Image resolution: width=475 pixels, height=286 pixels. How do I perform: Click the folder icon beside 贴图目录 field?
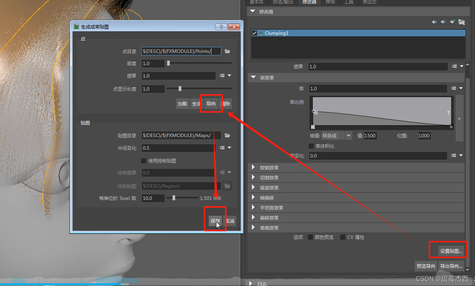pos(227,135)
